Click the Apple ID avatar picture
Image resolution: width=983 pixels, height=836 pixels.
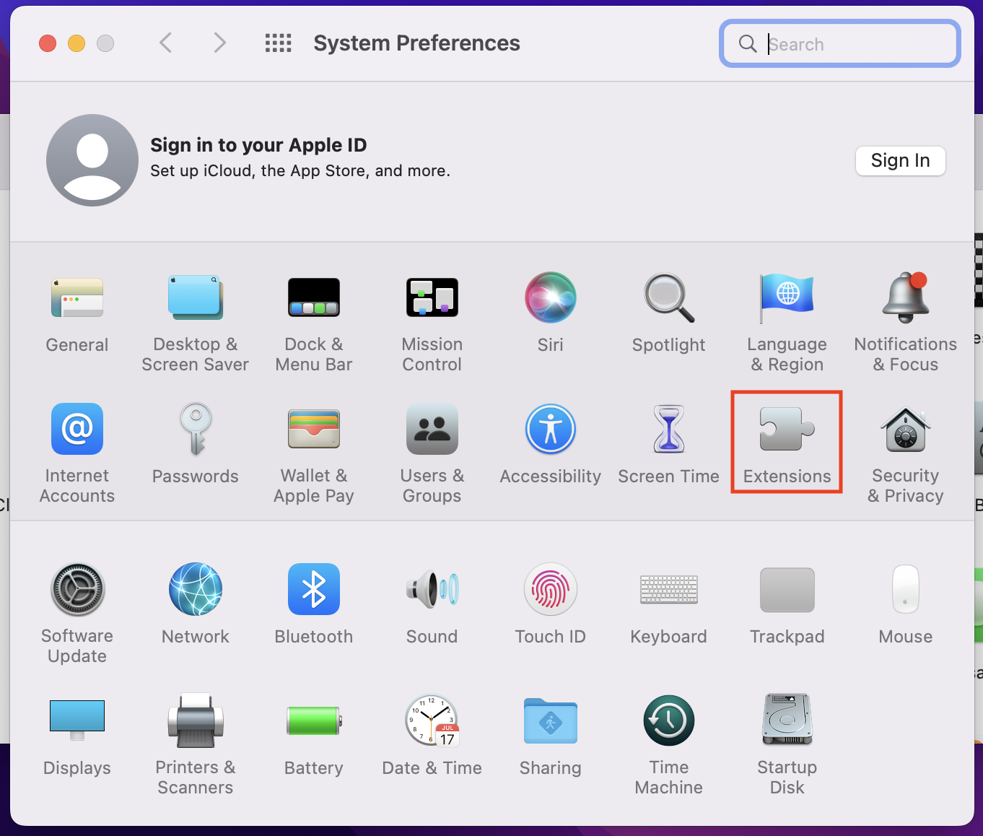(x=92, y=160)
